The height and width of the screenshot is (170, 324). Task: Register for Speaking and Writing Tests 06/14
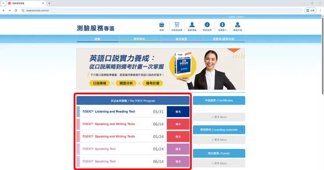pos(178,124)
